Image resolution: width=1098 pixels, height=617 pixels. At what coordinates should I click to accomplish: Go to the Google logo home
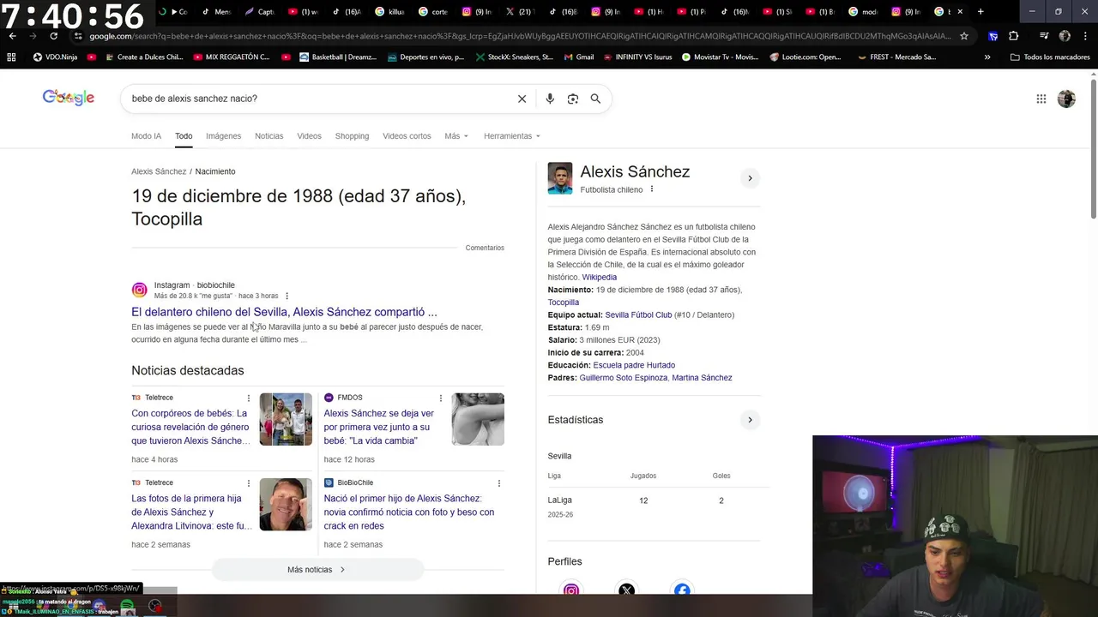pyautogui.click(x=69, y=98)
